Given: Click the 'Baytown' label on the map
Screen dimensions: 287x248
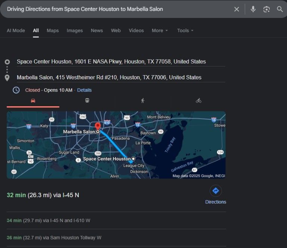Looking at the screenshot, I should [148, 133].
